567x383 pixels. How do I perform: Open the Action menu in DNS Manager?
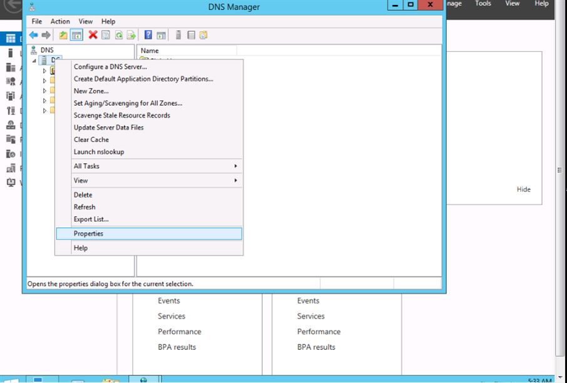[x=60, y=21]
